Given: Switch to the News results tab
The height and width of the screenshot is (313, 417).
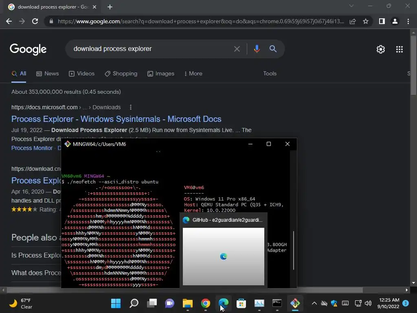Looking at the screenshot, I should [47, 74].
